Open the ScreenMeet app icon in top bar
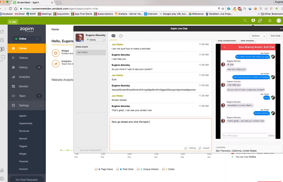 coord(260,21)
